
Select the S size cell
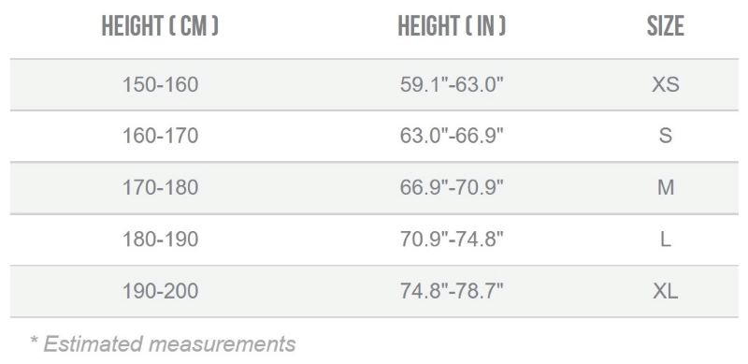(x=666, y=136)
